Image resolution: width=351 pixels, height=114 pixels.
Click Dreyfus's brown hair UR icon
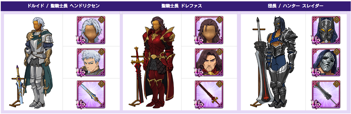209,30
